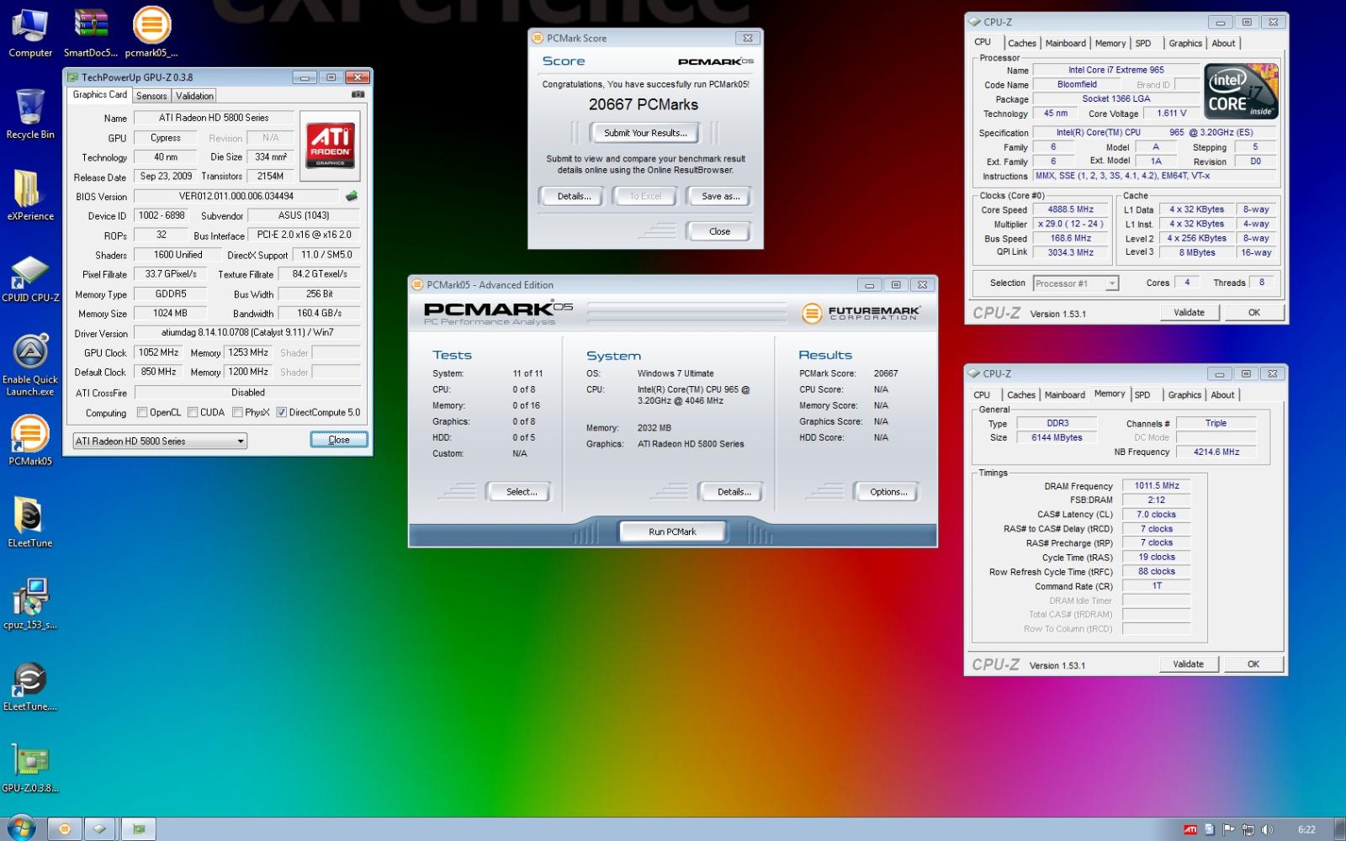Viewport: 1346px width, 841px height.
Task: Open the eXPerience folder
Action: (x=30, y=195)
